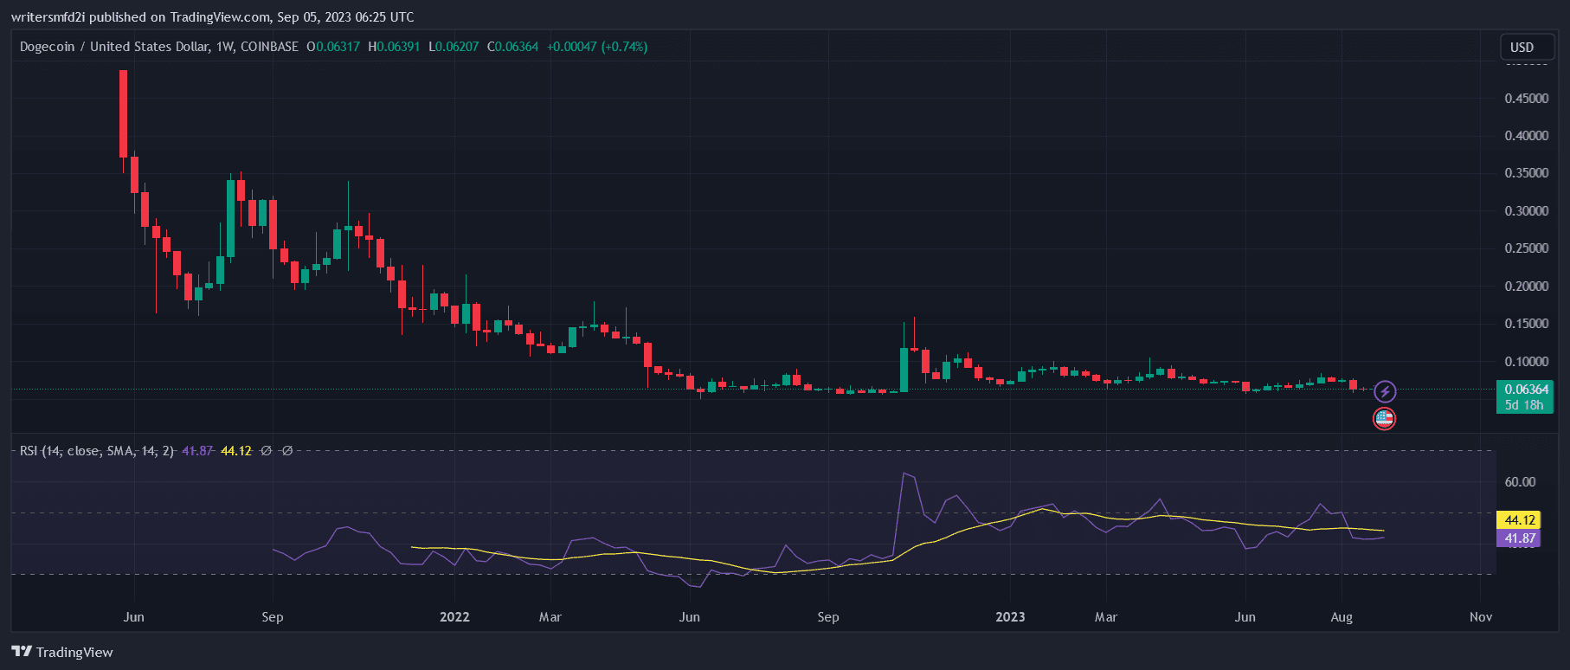Click the 2022 label on time axis

coord(454,617)
